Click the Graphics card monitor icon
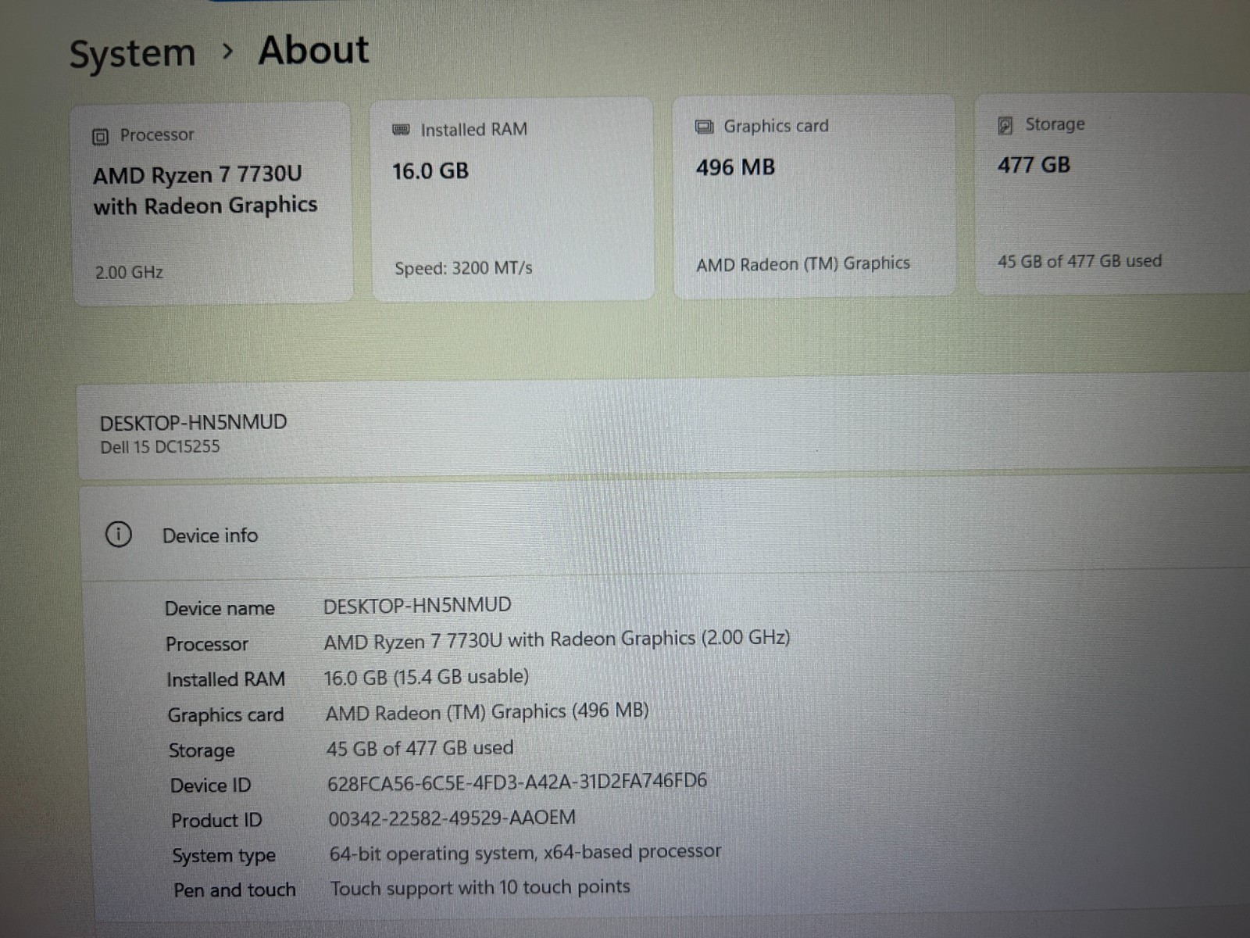 (704, 127)
